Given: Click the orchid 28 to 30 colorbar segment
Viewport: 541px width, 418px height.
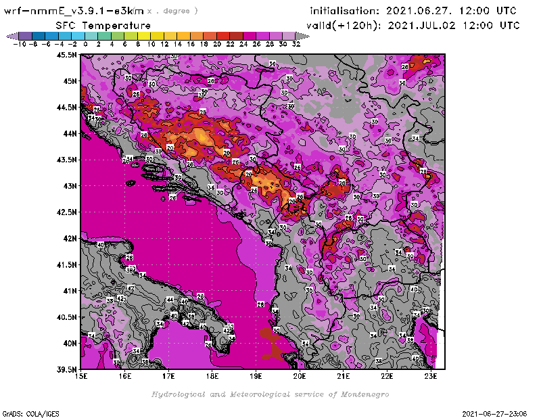Looking at the screenshot, I should 276,36.
